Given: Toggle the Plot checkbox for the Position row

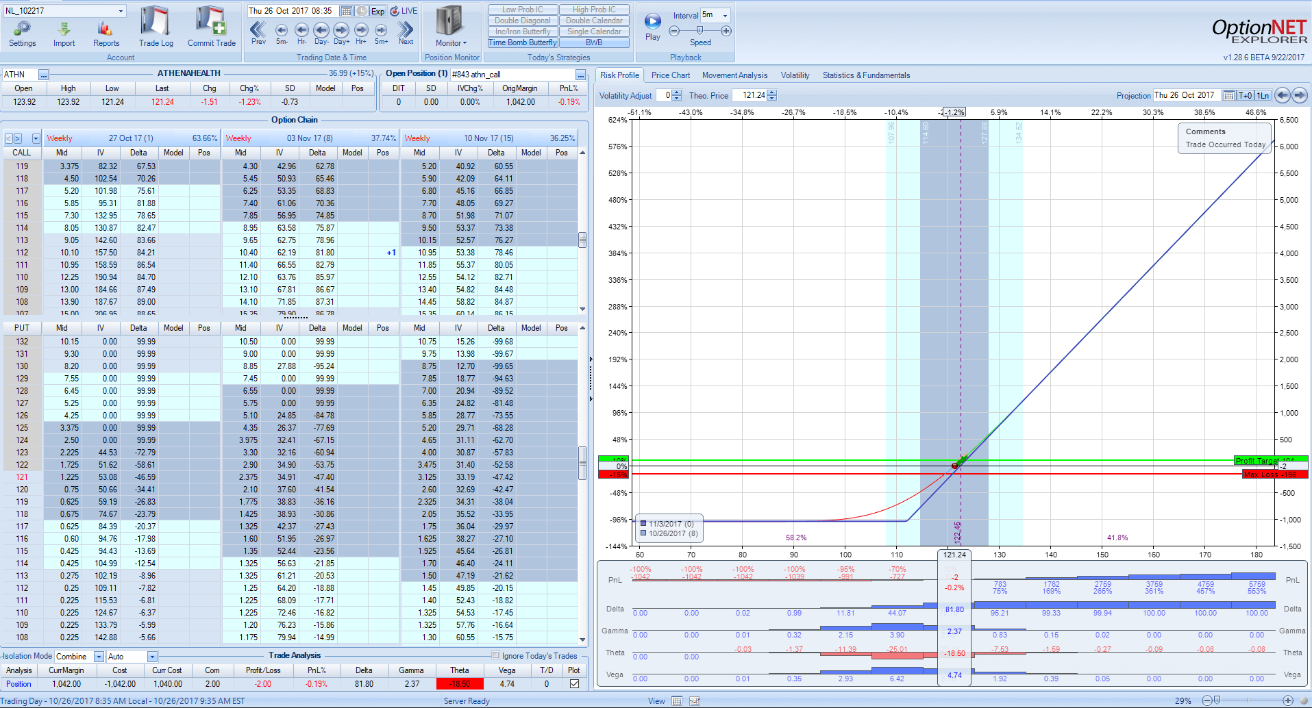Looking at the screenshot, I should point(573,683).
